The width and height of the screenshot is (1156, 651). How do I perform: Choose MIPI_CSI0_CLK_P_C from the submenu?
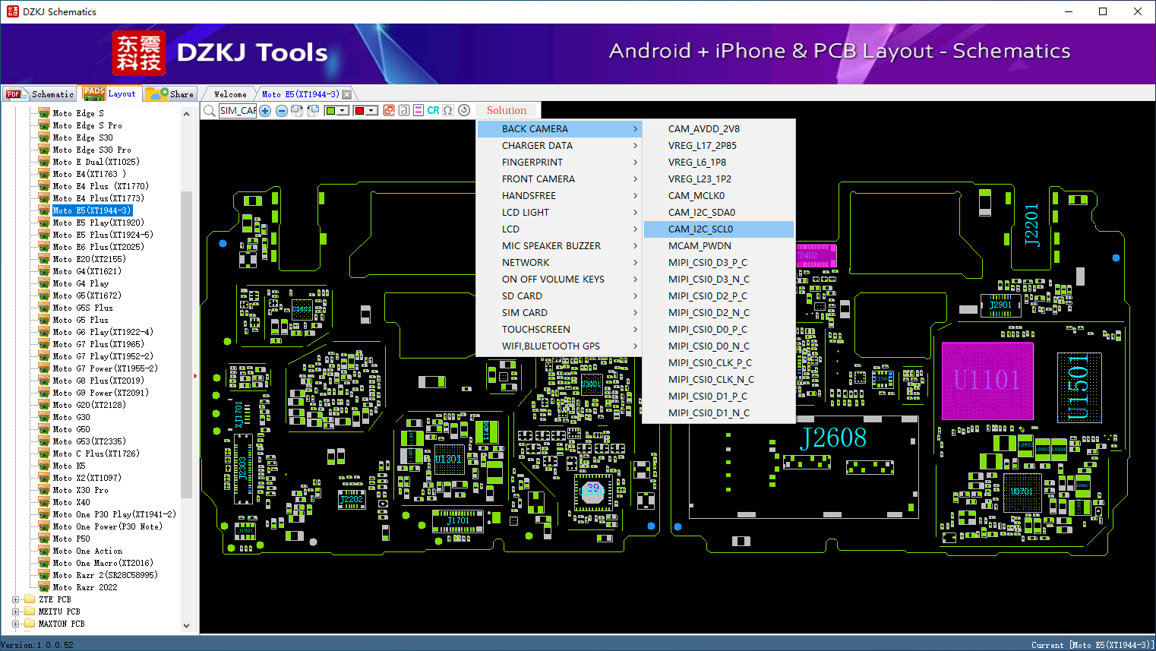click(x=719, y=363)
